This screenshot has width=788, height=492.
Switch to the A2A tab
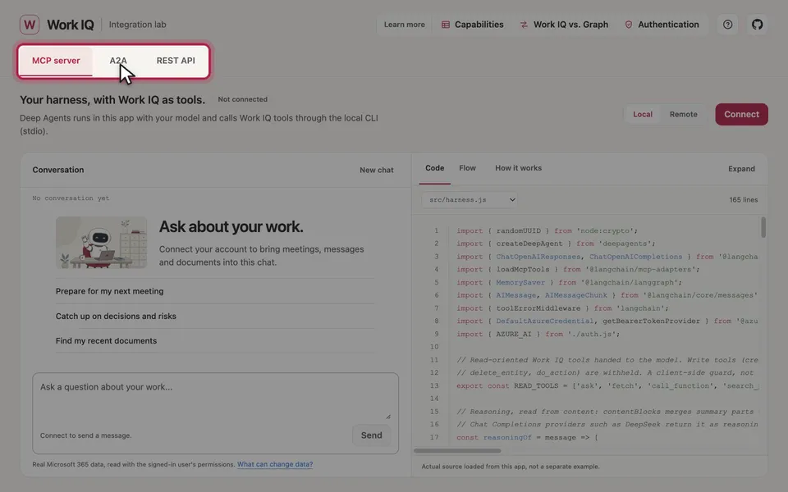point(118,61)
